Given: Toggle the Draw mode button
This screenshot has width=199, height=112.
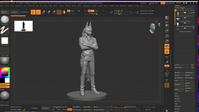Looking at the screenshot, I should (x=38, y=12).
